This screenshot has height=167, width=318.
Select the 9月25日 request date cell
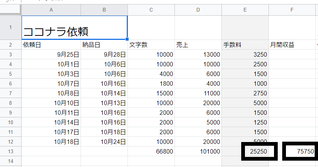pos(51,54)
